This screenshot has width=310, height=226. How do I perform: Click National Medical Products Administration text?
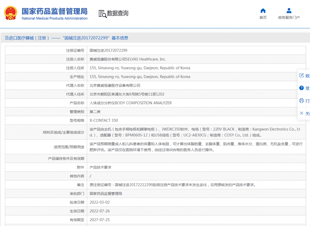point(55,18)
